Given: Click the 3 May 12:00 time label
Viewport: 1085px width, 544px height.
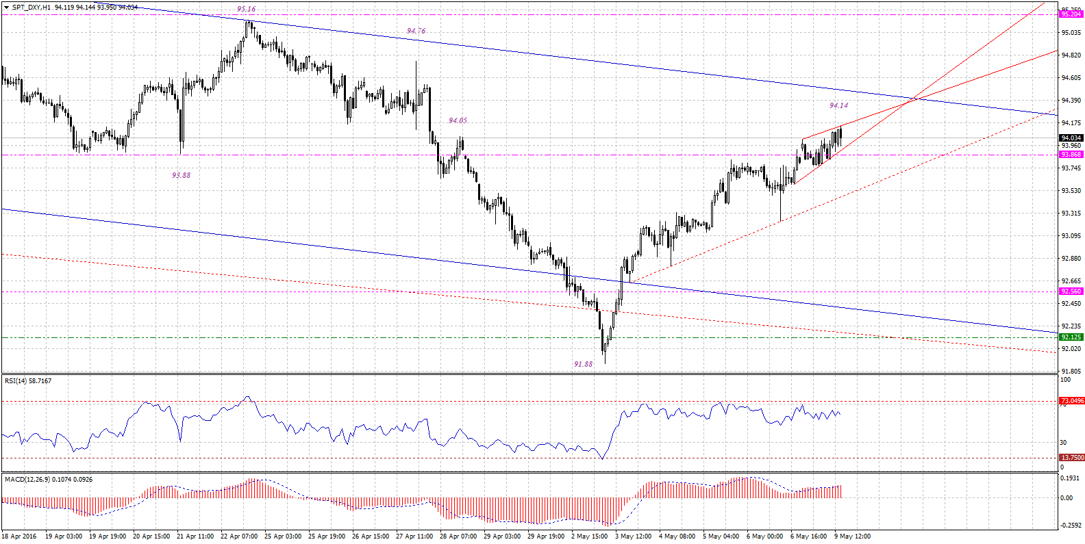Looking at the screenshot, I should [x=634, y=536].
